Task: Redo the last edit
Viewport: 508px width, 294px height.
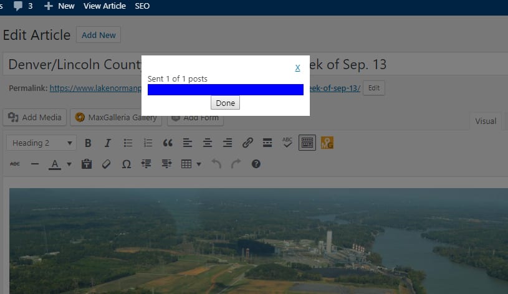Action: pyautogui.click(x=236, y=164)
